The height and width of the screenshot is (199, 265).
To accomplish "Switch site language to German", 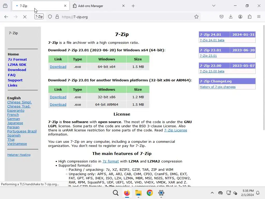I will [x=13, y=119].
